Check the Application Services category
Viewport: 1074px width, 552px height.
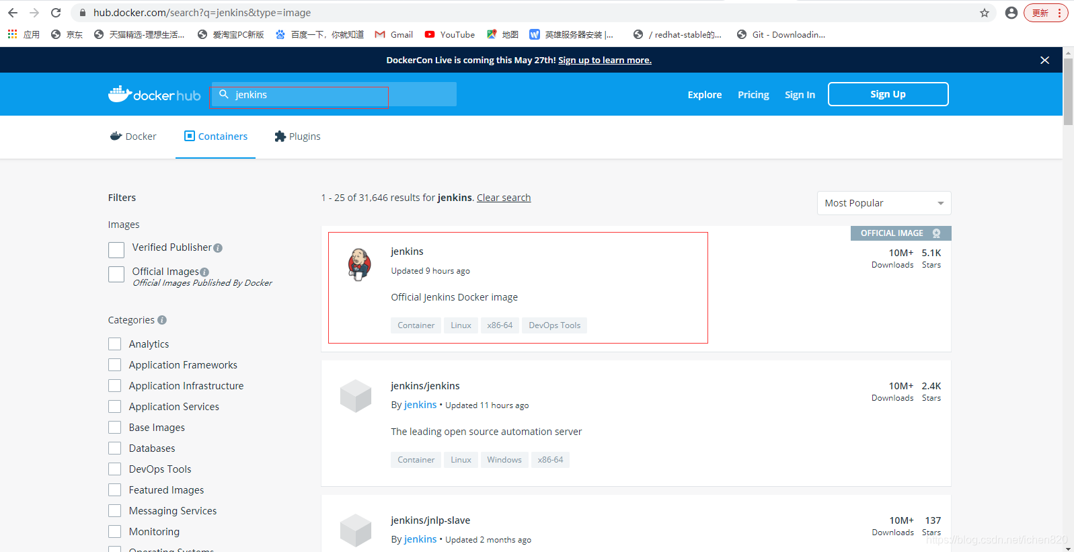(x=115, y=407)
